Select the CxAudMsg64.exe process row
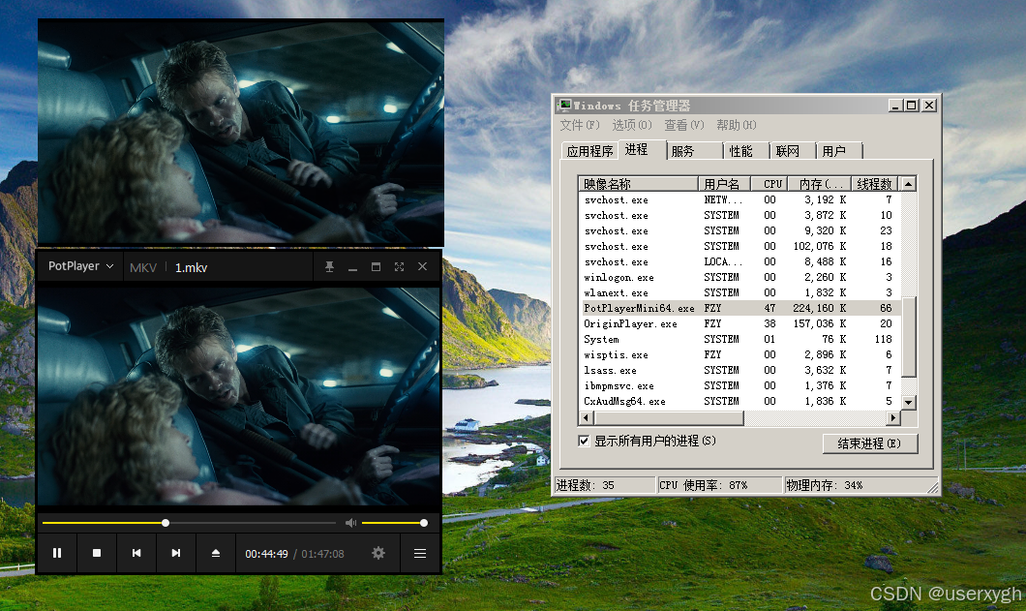This screenshot has height=611, width=1026. pos(739,401)
